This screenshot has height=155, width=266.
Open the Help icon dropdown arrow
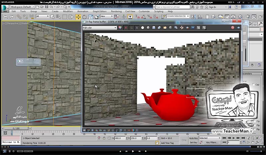pos(240,7)
